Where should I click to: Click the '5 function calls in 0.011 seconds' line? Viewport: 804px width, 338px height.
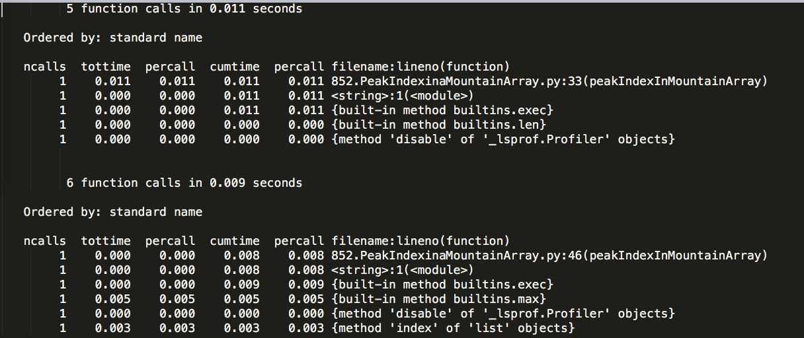[x=184, y=9]
